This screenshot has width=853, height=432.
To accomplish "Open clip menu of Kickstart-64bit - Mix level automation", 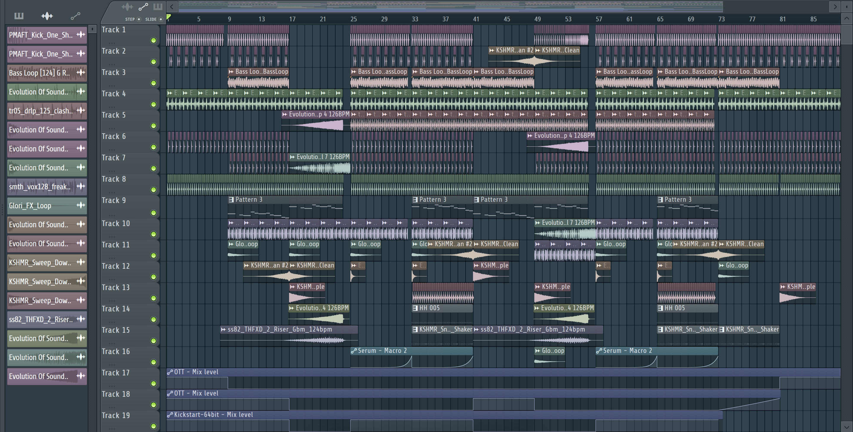I will [x=170, y=415].
